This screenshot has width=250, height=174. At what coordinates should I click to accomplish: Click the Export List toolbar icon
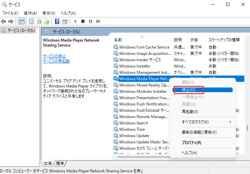[x=47, y=21]
